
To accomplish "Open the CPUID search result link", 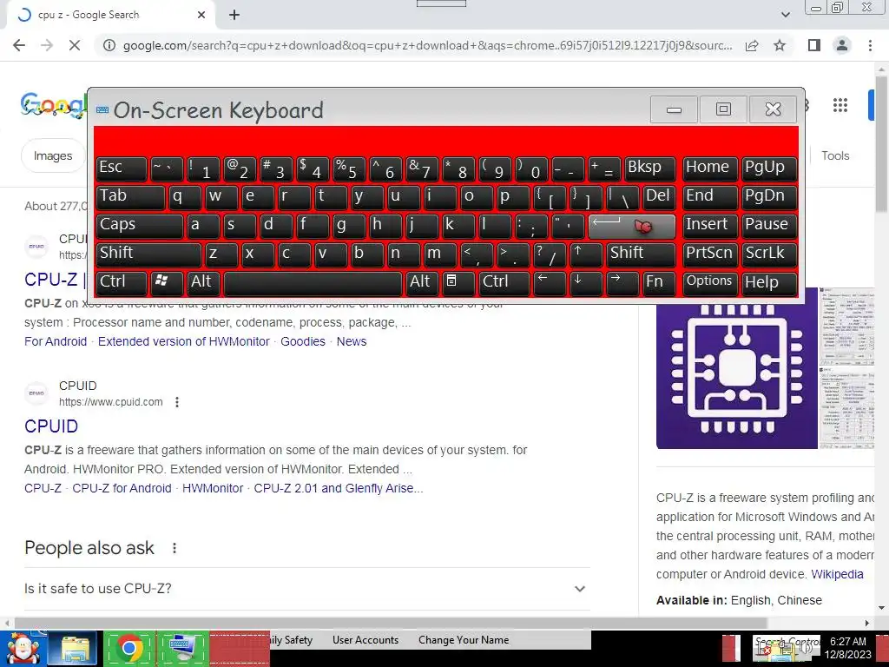I will pyautogui.click(x=51, y=426).
